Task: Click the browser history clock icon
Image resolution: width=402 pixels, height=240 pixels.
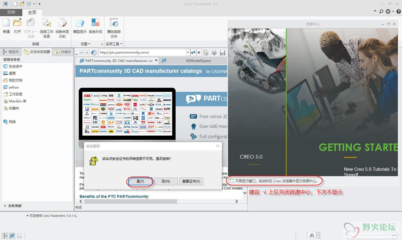Action: pos(94,52)
